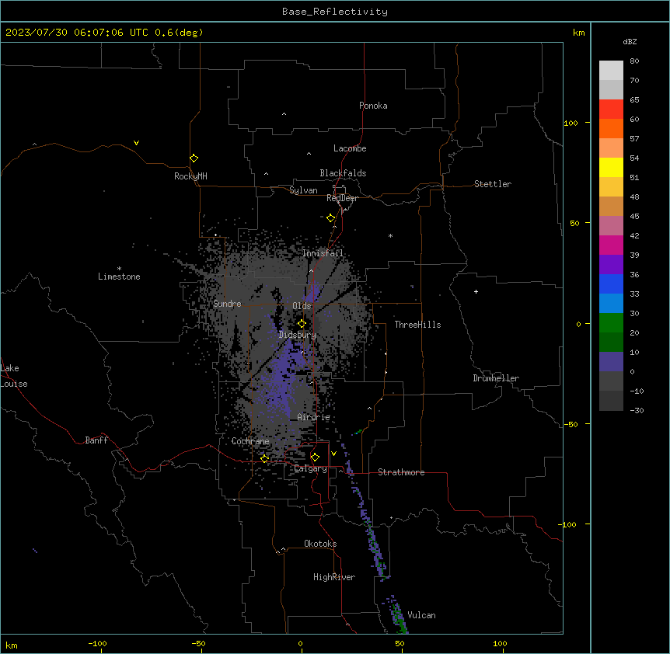Click the asterisk marker above Limestone
The height and width of the screenshot is (654, 670).
[119, 268]
